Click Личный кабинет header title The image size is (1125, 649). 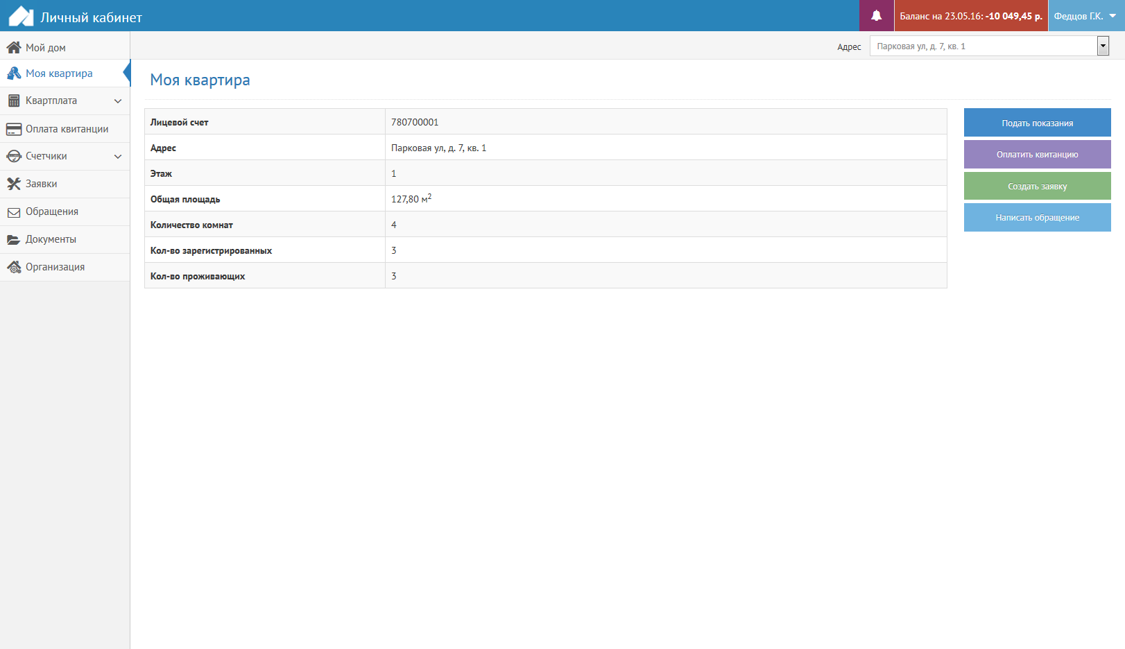point(92,17)
